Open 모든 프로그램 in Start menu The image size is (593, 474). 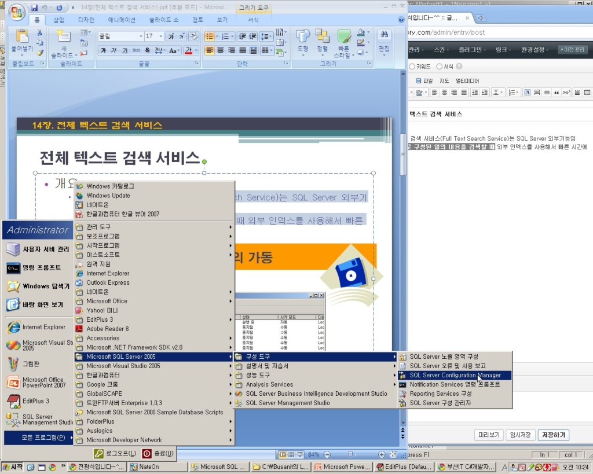click(x=39, y=438)
